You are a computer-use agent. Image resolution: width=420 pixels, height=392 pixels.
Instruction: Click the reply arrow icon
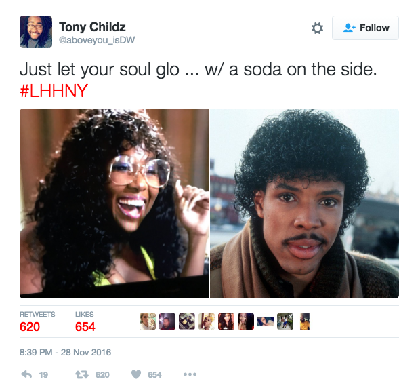[26, 374]
